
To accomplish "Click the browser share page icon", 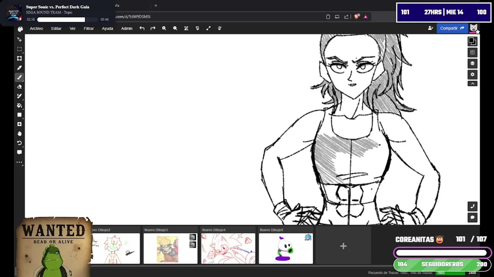I will (346, 17).
